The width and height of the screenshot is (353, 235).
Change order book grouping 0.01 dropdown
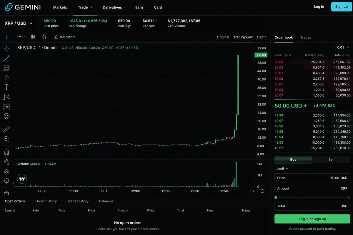coord(343,47)
